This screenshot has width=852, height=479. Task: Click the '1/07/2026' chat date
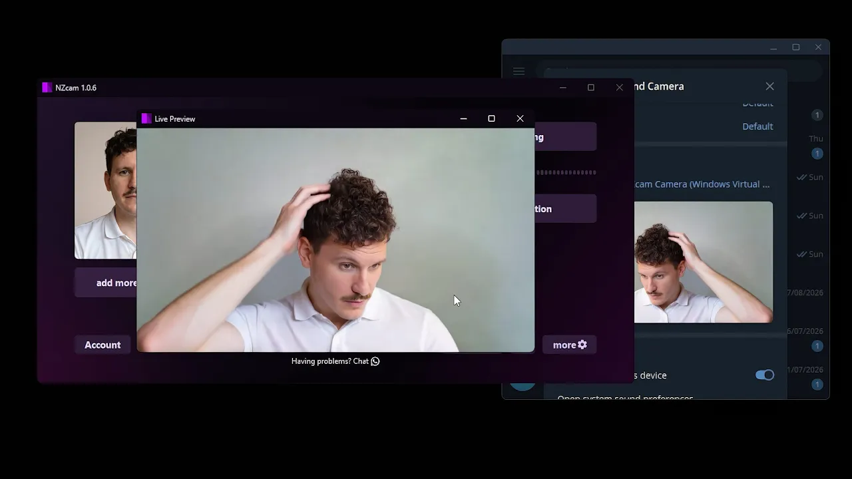[x=805, y=370]
